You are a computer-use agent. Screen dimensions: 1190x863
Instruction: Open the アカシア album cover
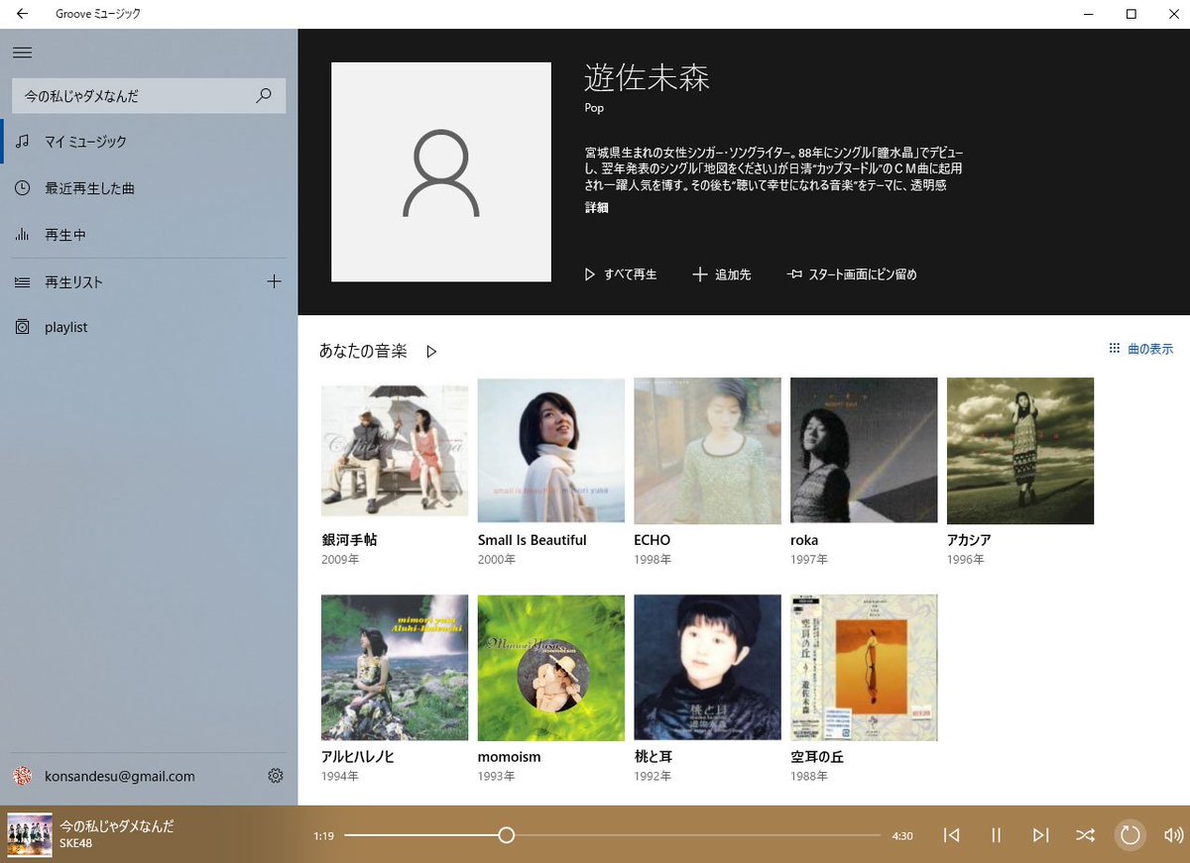tap(1020, 451)
